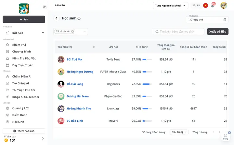
Task: Open Thời gian 30 ngày qua picker
Action: point(207,20)
